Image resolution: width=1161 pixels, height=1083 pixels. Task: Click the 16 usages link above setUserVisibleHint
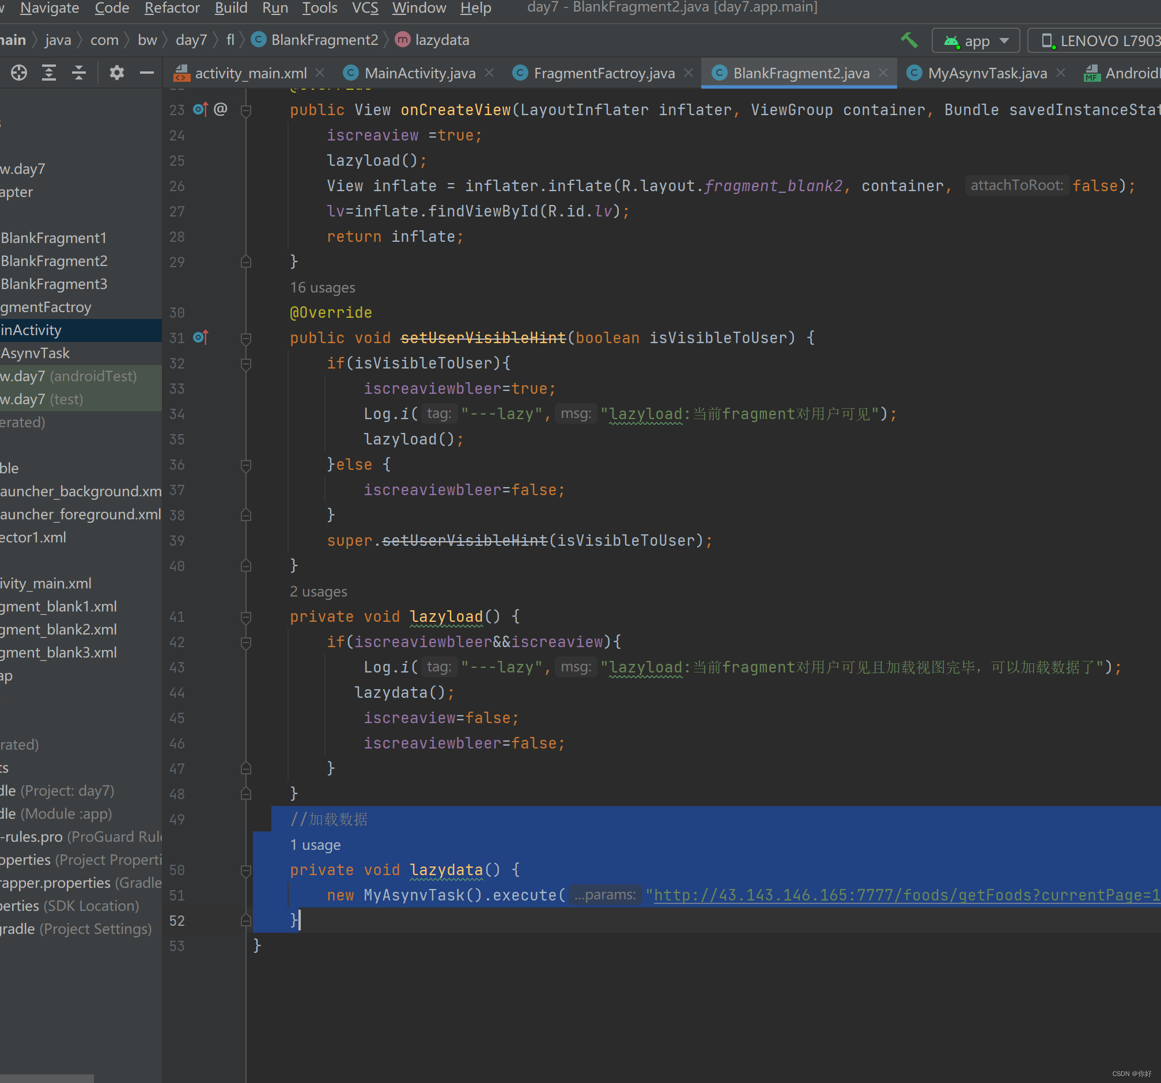pyautogui.click(x=322, y=287)
